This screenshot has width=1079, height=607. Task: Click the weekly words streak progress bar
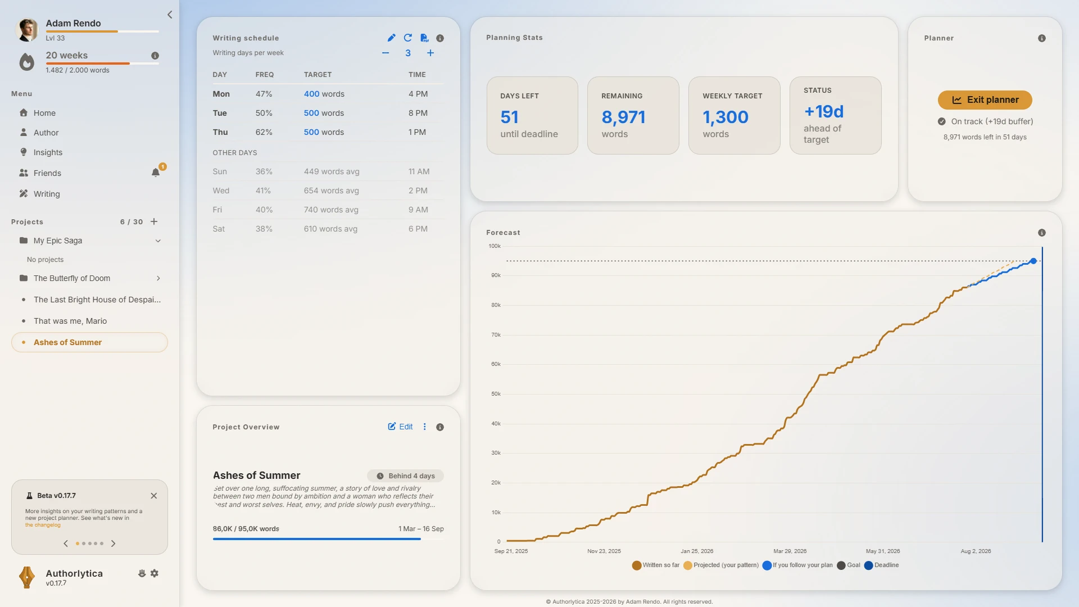coord(102,64)
